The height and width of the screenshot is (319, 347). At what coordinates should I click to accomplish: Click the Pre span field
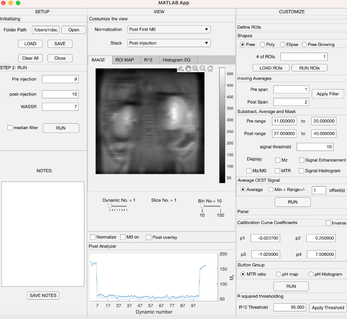[x=291, y=89]
